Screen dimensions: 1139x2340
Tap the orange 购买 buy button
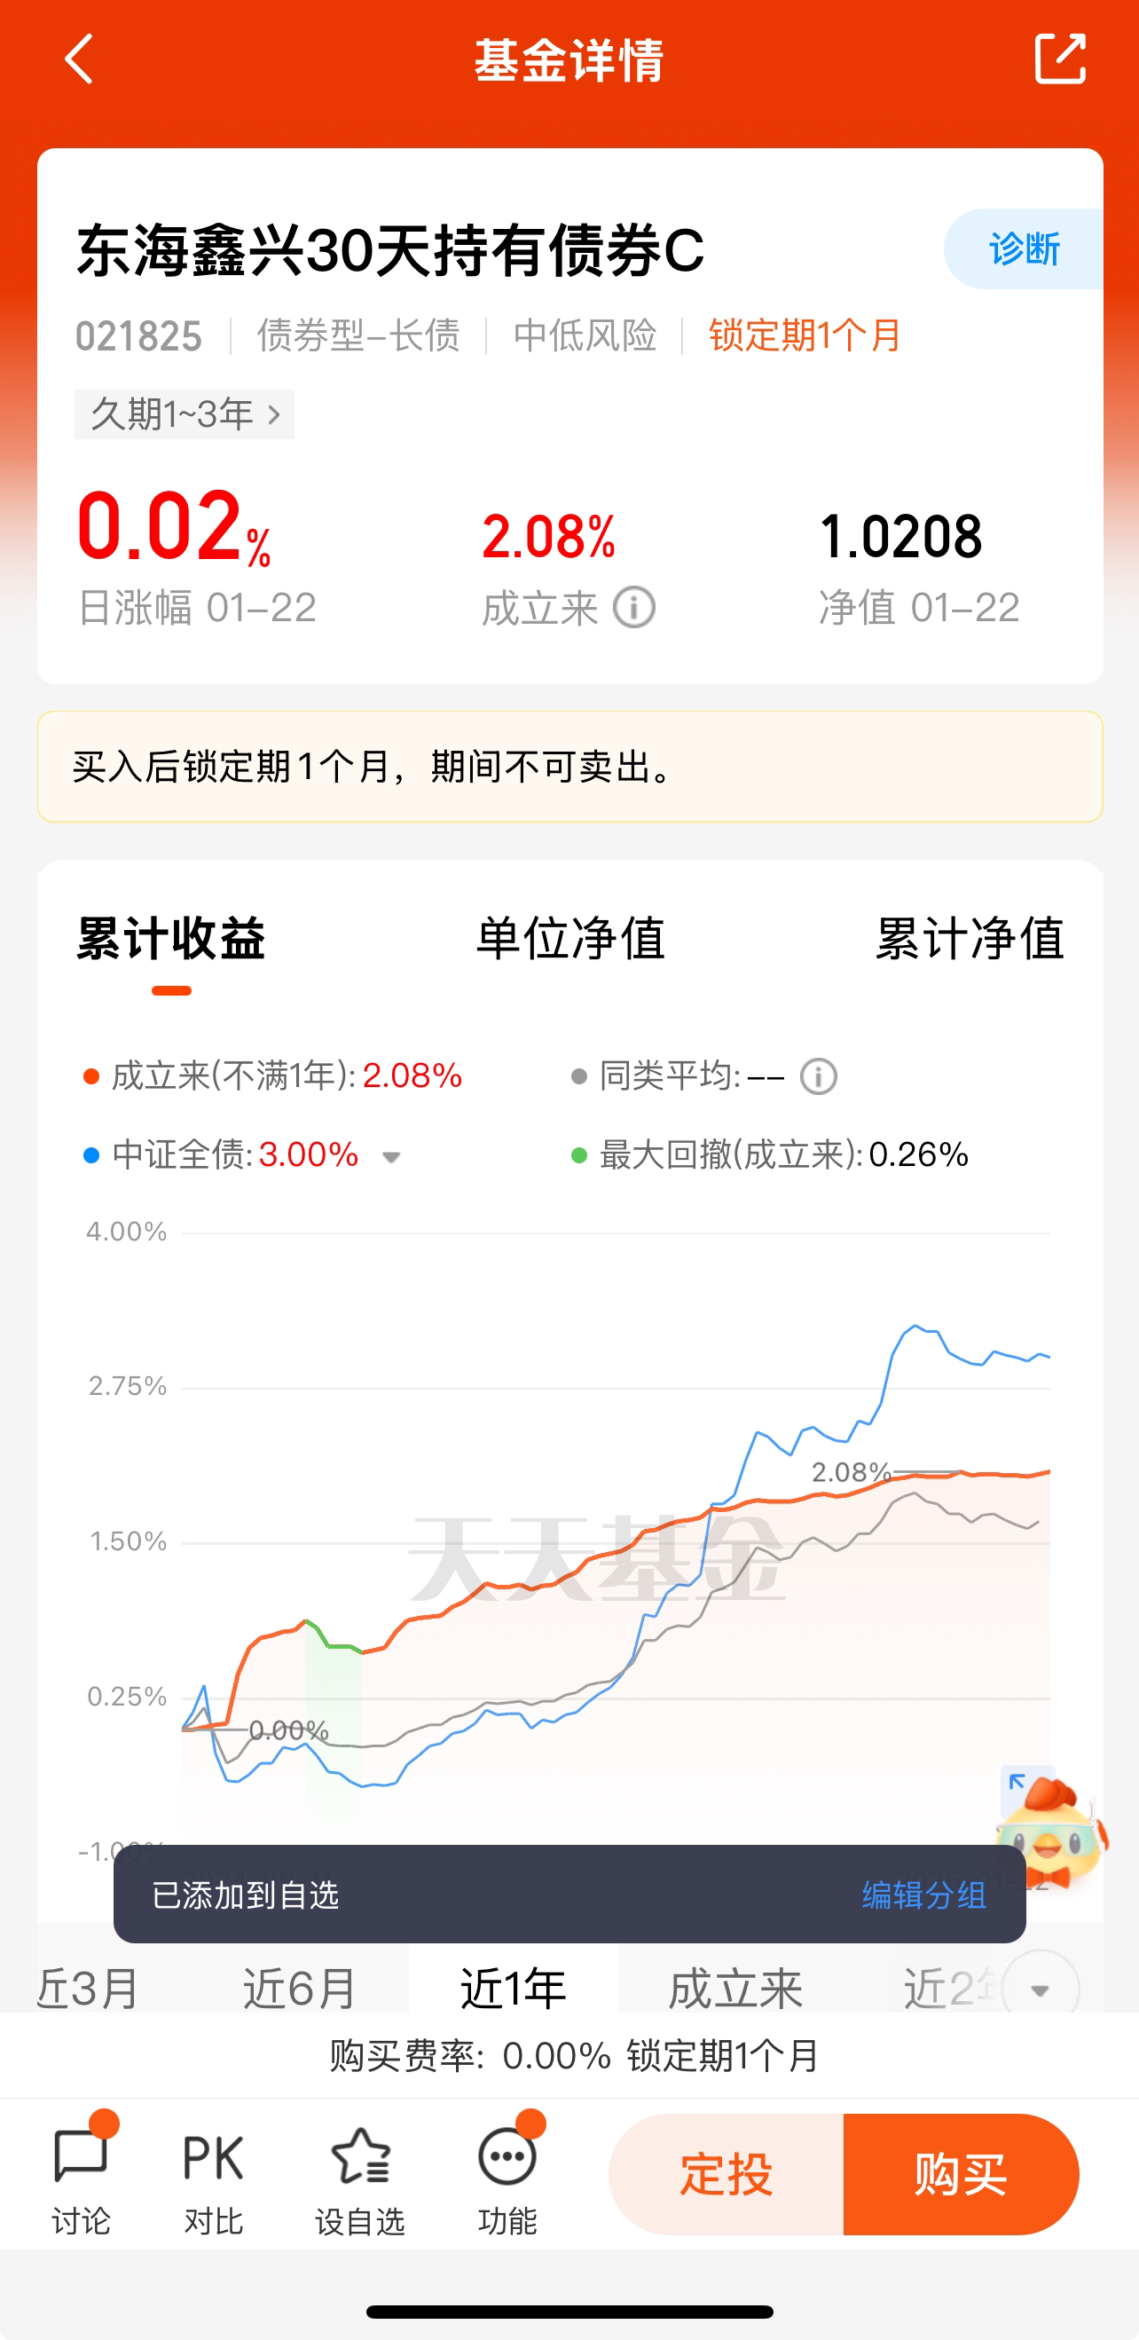pos(961,2175)
